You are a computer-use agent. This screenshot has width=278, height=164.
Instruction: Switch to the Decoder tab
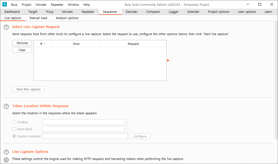132,12
